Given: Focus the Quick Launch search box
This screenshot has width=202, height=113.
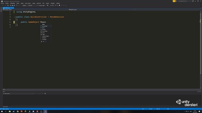Looking at the screenshot, I should coord(184,1).
